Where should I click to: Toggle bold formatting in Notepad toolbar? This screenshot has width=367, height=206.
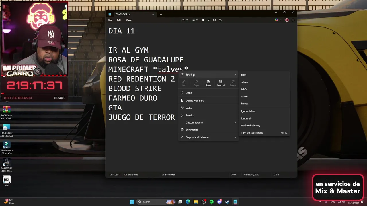pos(203,20)
